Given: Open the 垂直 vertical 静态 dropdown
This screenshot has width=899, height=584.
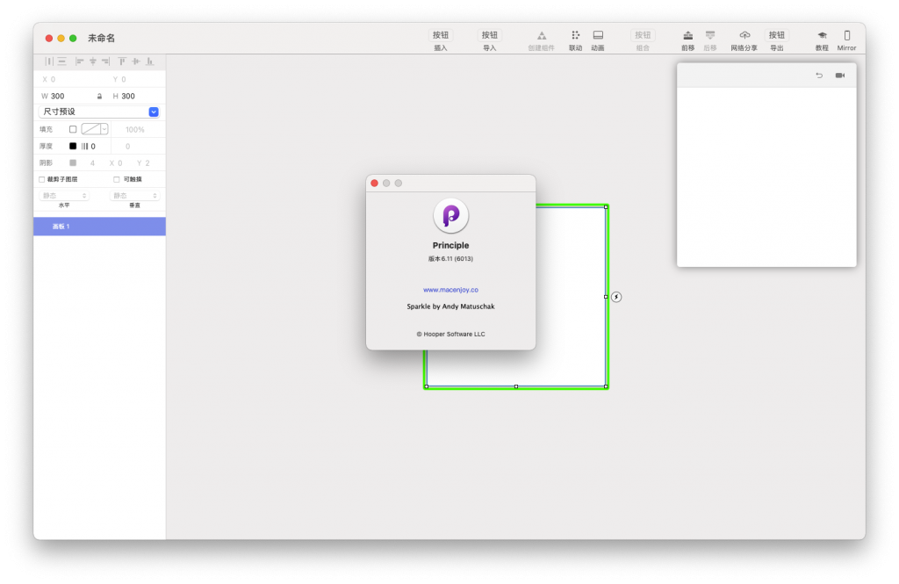Looking at the screenshot, I should point(134,196).
